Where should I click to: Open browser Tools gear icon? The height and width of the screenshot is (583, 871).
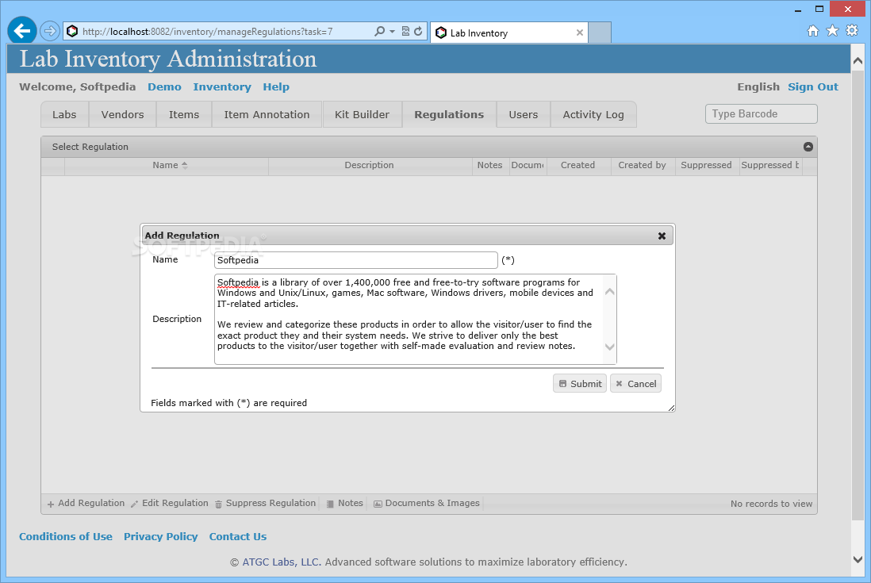click(x=852, y=30)
